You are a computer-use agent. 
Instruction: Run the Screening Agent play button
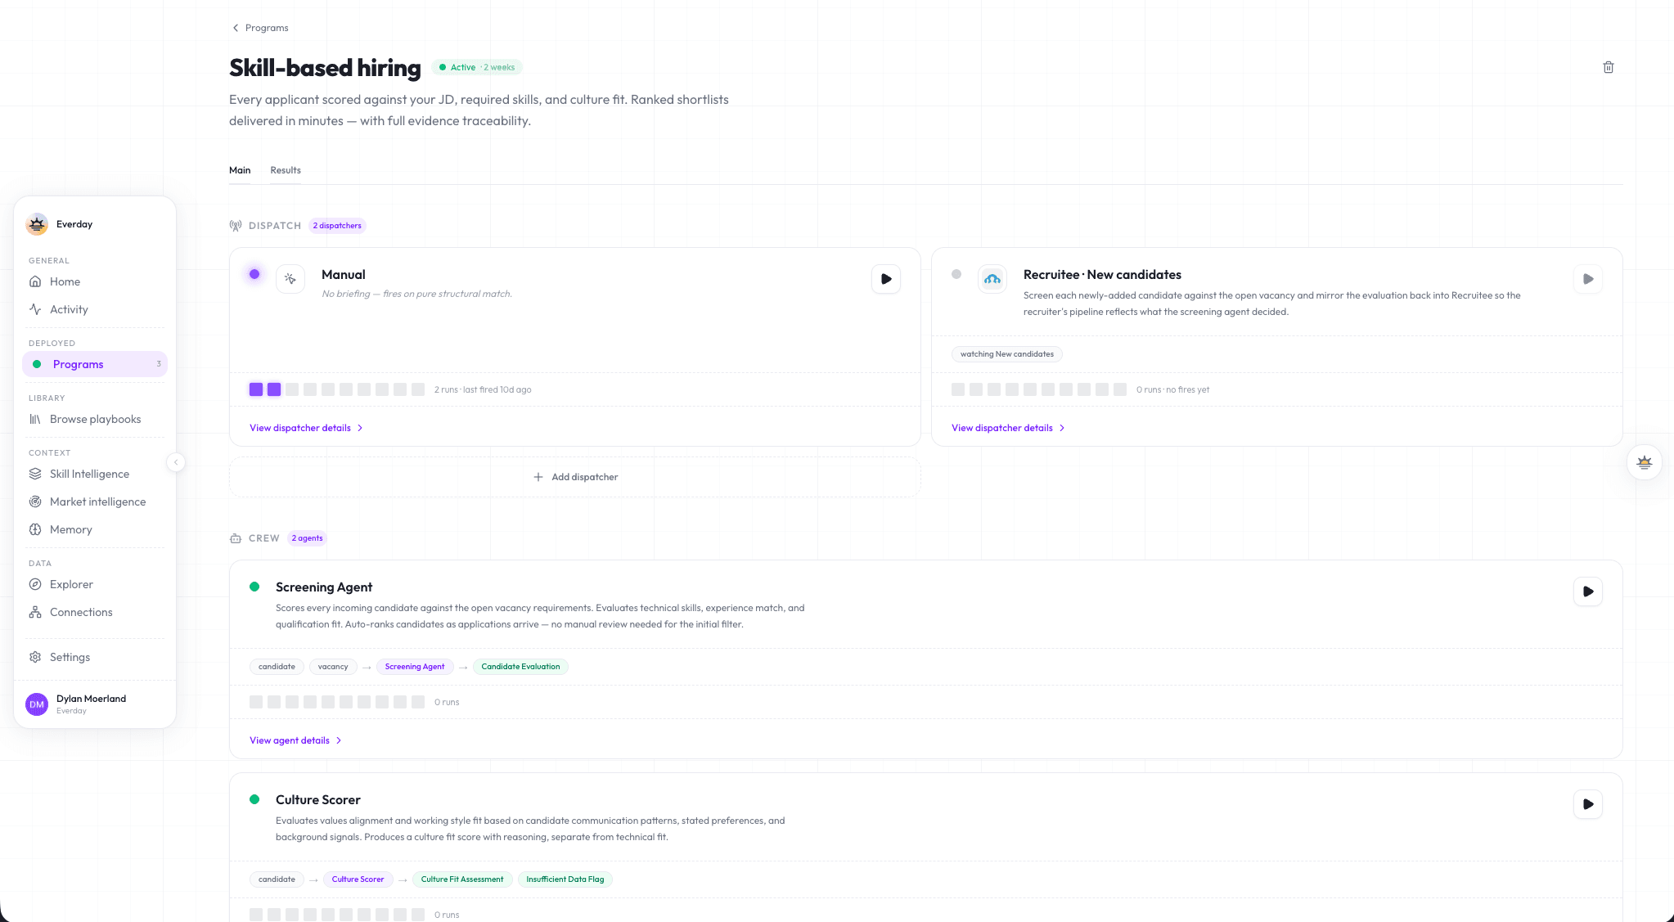click(x=1588, y=591)
